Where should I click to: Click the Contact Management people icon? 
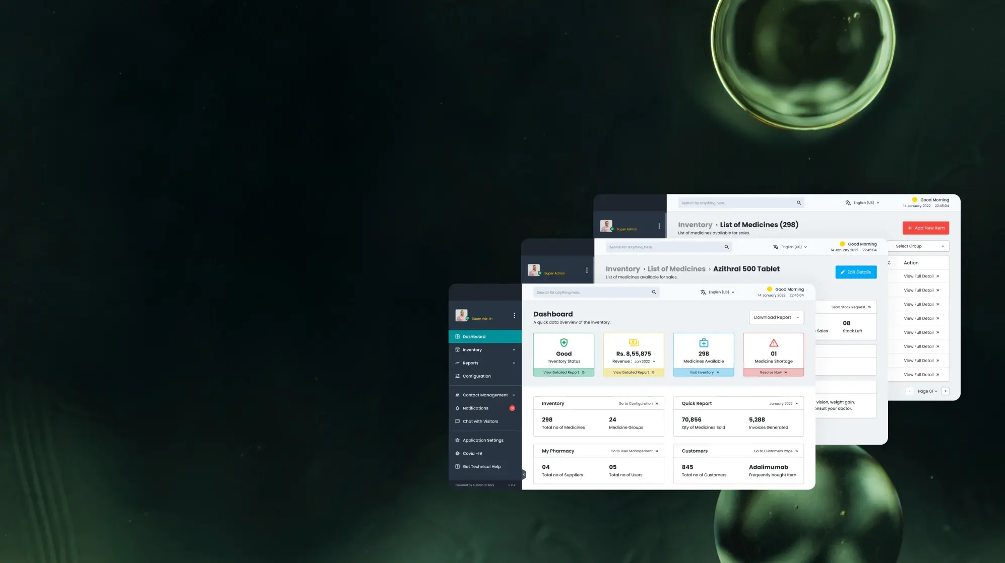coord(457,395)
